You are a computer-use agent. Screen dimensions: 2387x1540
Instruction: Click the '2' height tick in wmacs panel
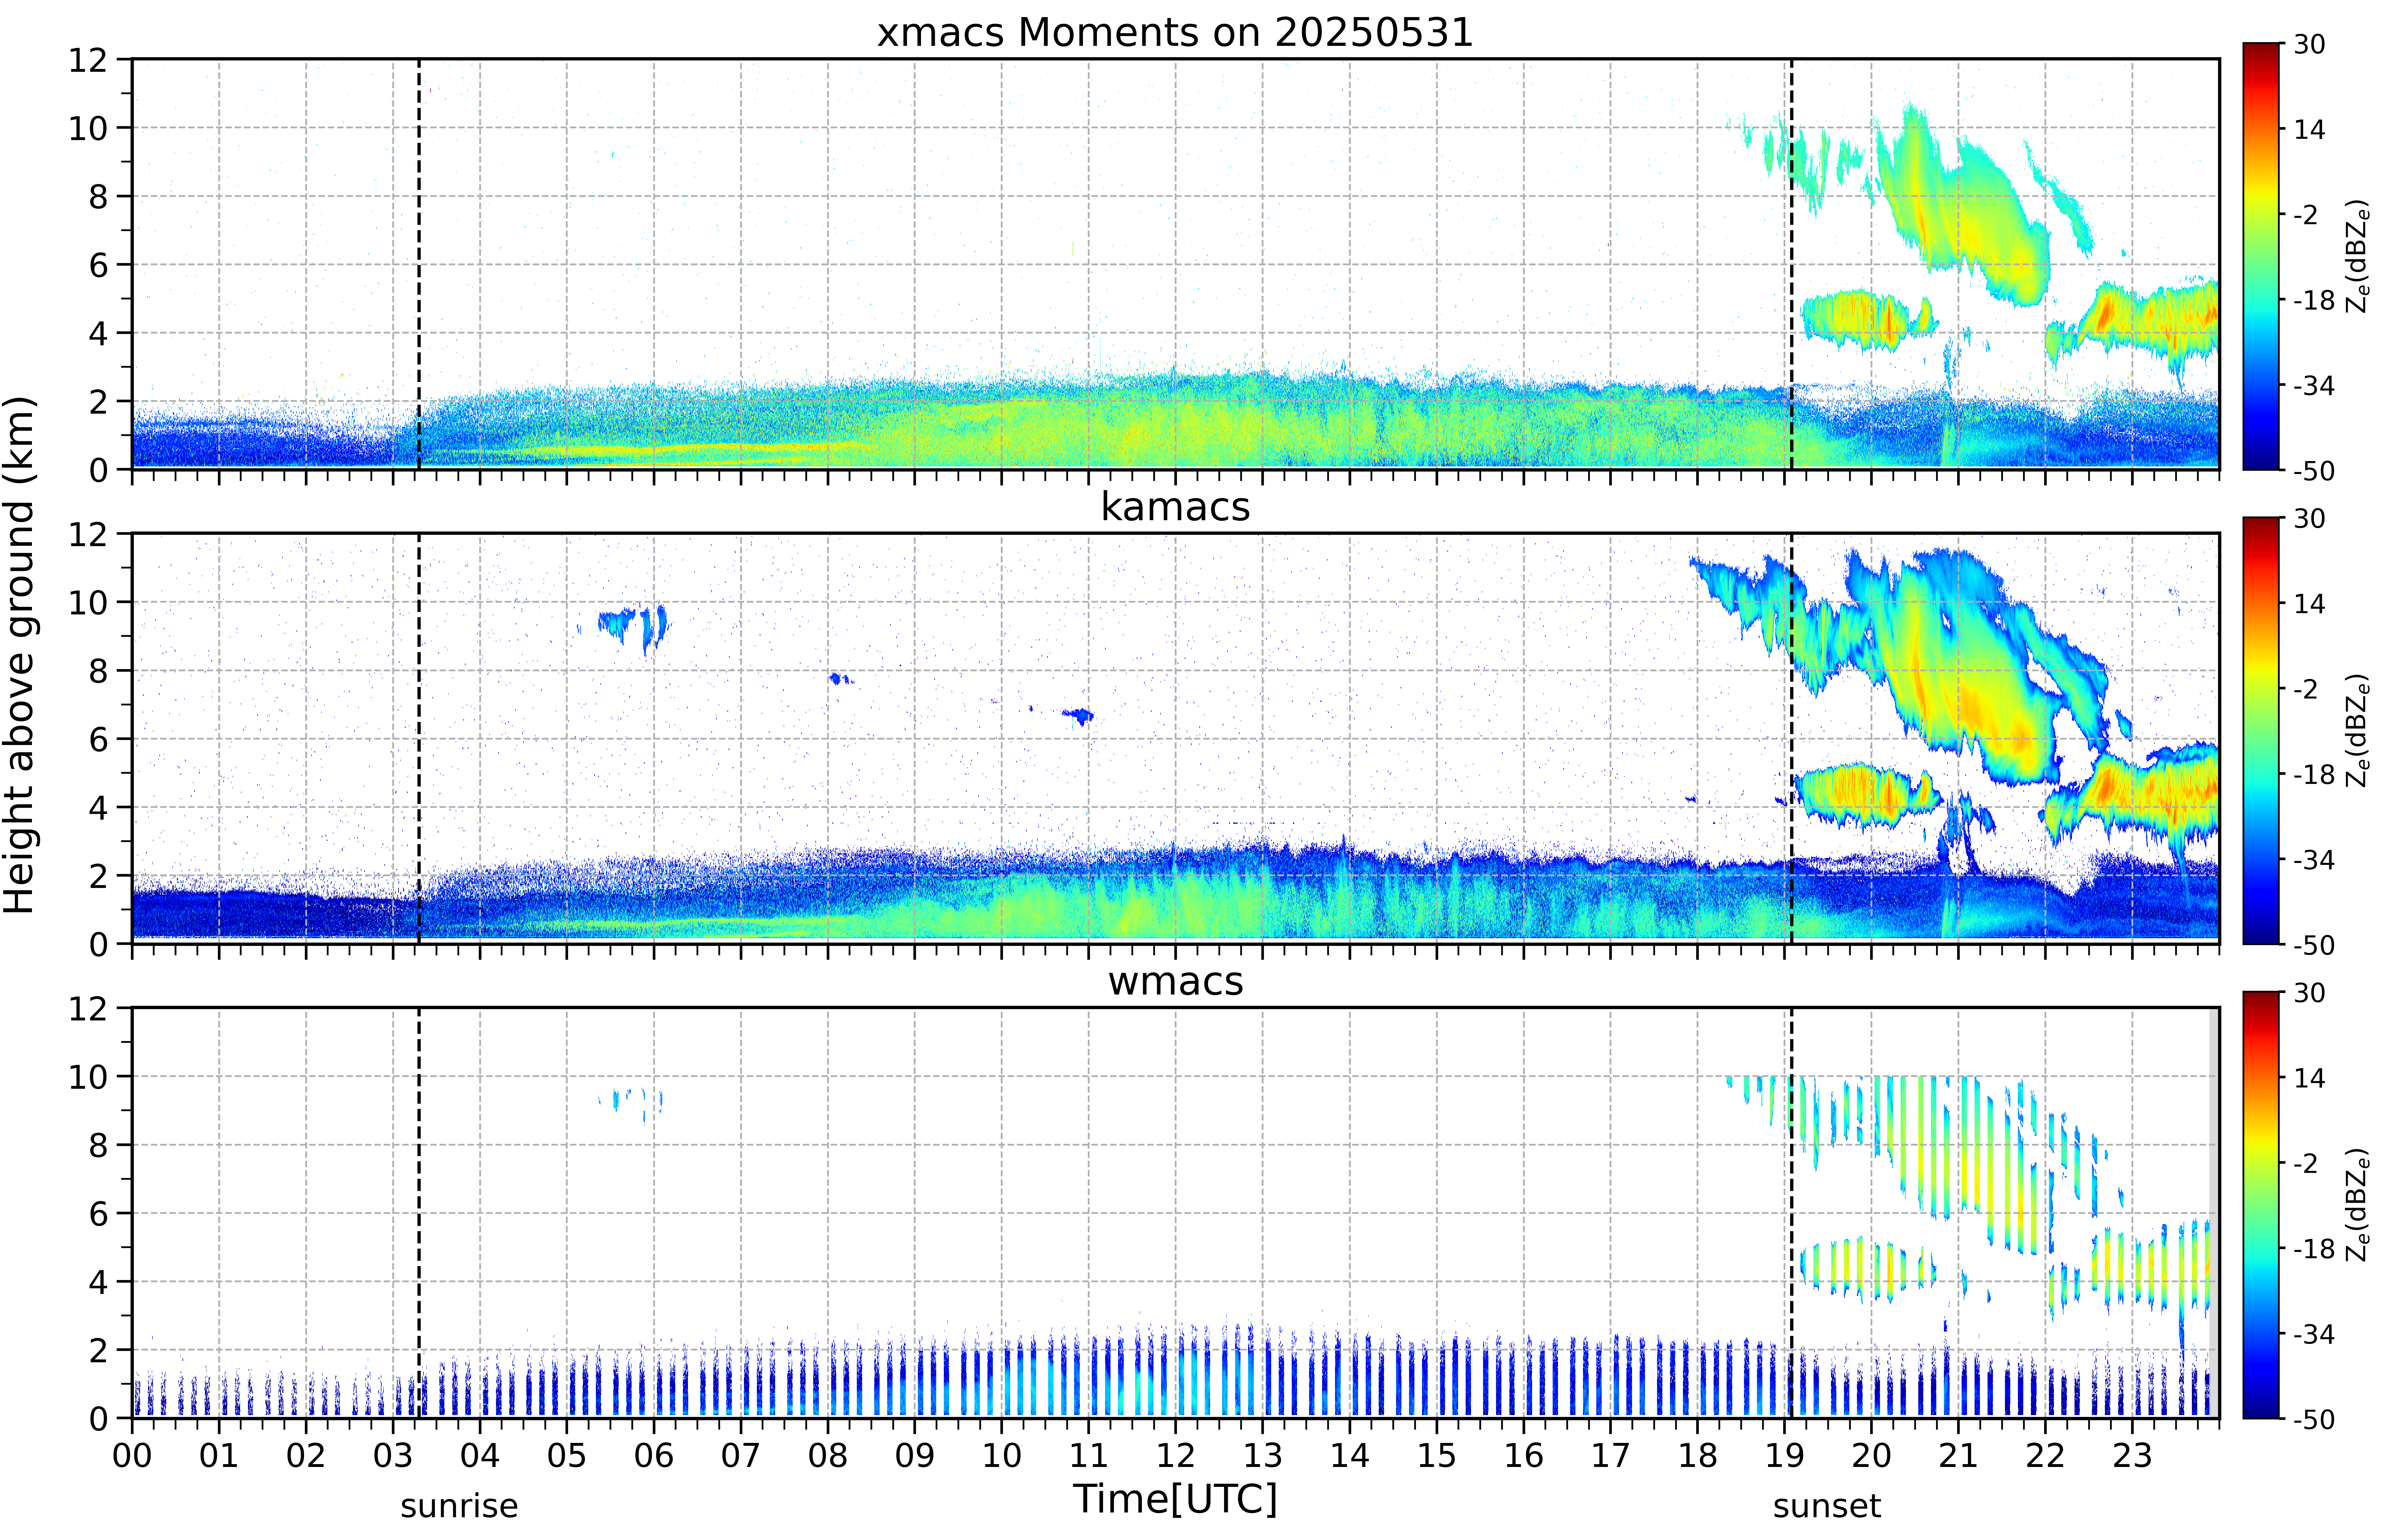(98, 1350)
